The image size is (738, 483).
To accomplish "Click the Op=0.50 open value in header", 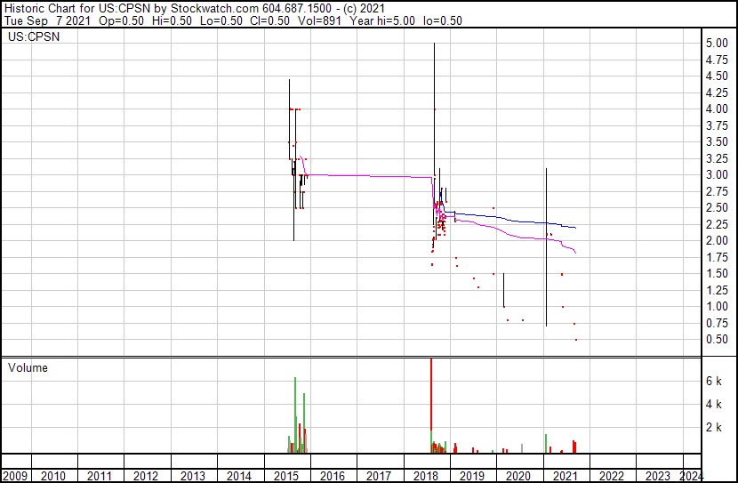I will [x=122, y=20].
